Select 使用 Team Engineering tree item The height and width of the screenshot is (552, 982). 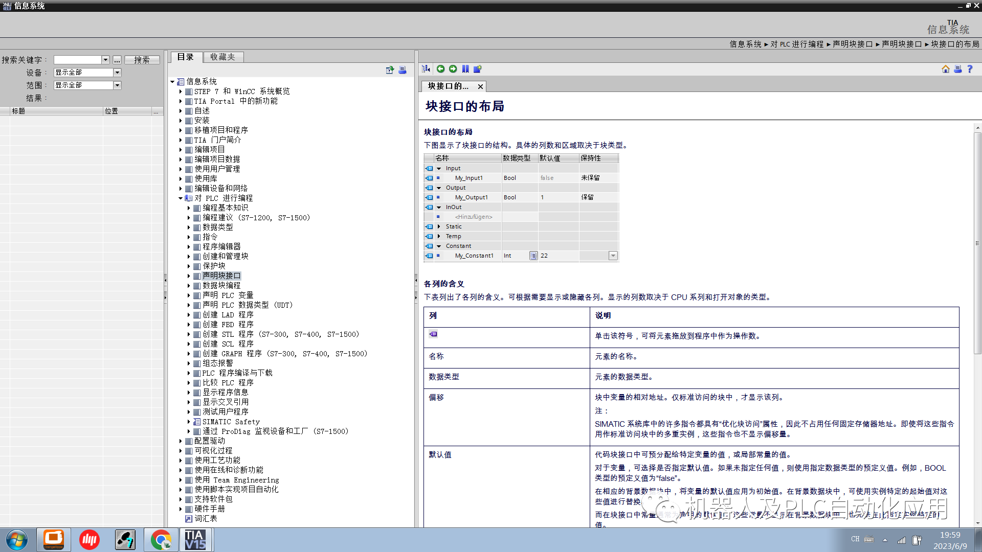pos(237,480)
